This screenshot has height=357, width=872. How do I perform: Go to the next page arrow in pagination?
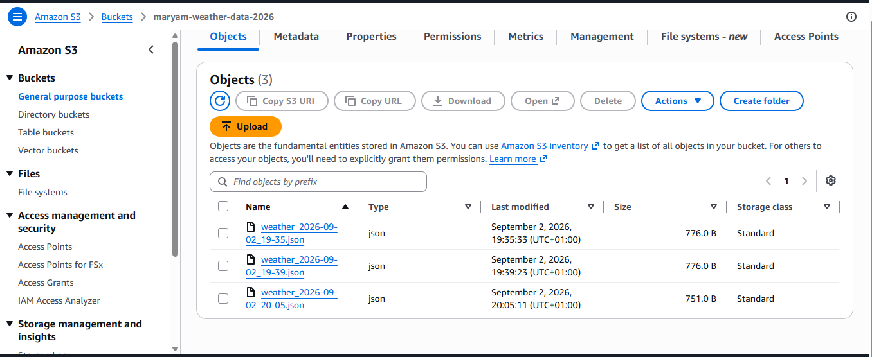[804, 181]
